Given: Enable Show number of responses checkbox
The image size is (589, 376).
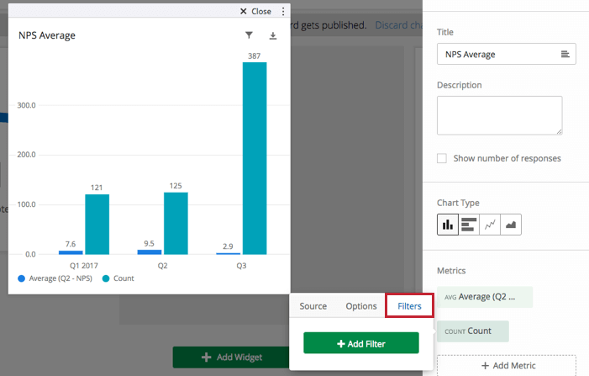Looking at the screenshot, I should click(x=442, y=158).
